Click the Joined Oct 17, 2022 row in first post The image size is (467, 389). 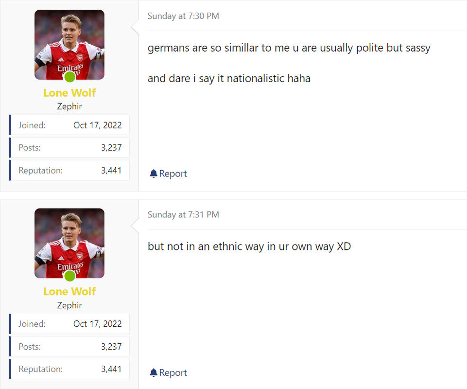pos(69,125)
